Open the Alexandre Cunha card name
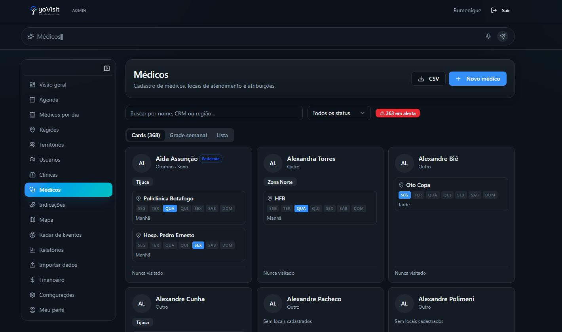 180,299
